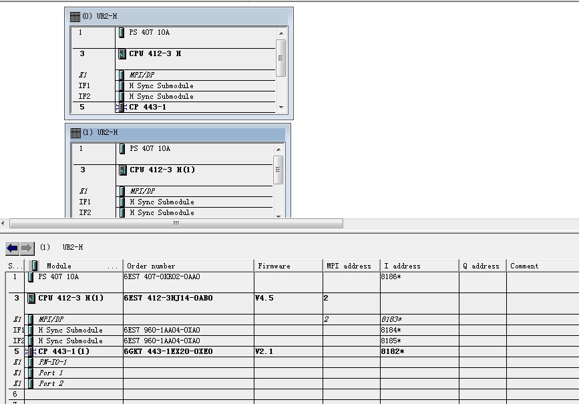Click the horizontal scrollbar thumb below racks
579x404 pixels.
176,224
